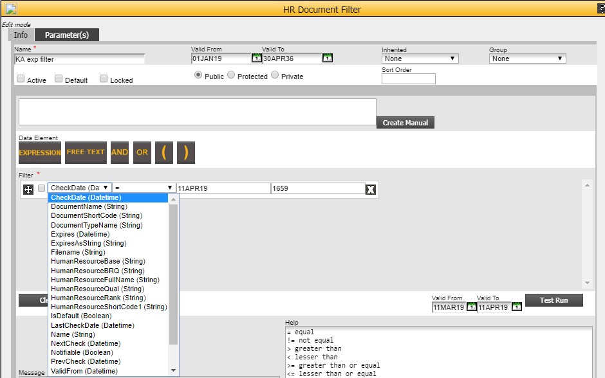Switch to the Info tab

20,35
